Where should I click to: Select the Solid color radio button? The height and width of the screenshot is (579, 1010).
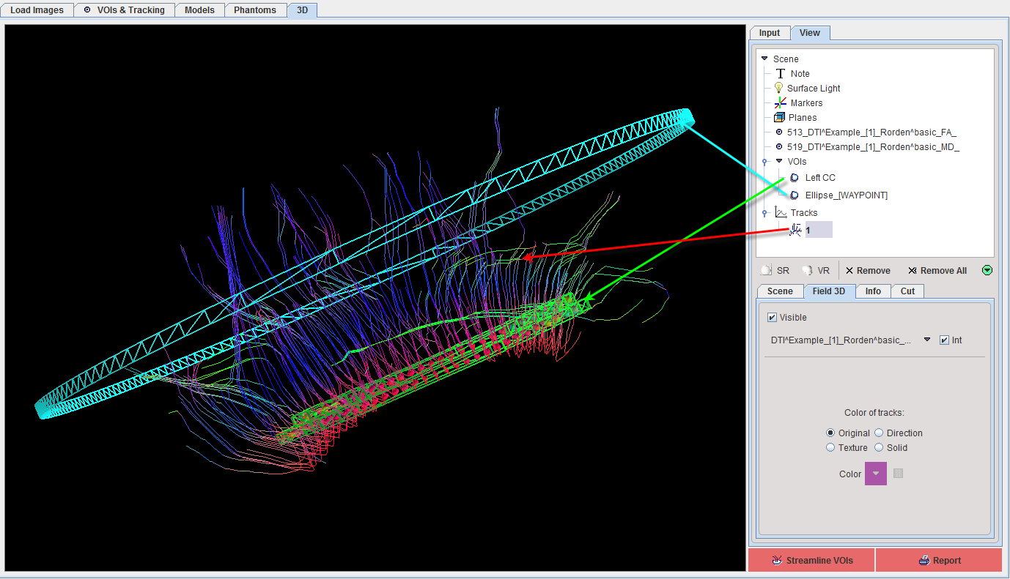click(879, 448)
